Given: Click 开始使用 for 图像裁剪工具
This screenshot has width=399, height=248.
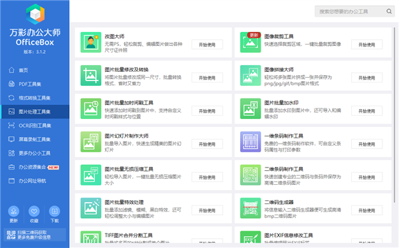Looking at the screenshot, I should (366, 45).
